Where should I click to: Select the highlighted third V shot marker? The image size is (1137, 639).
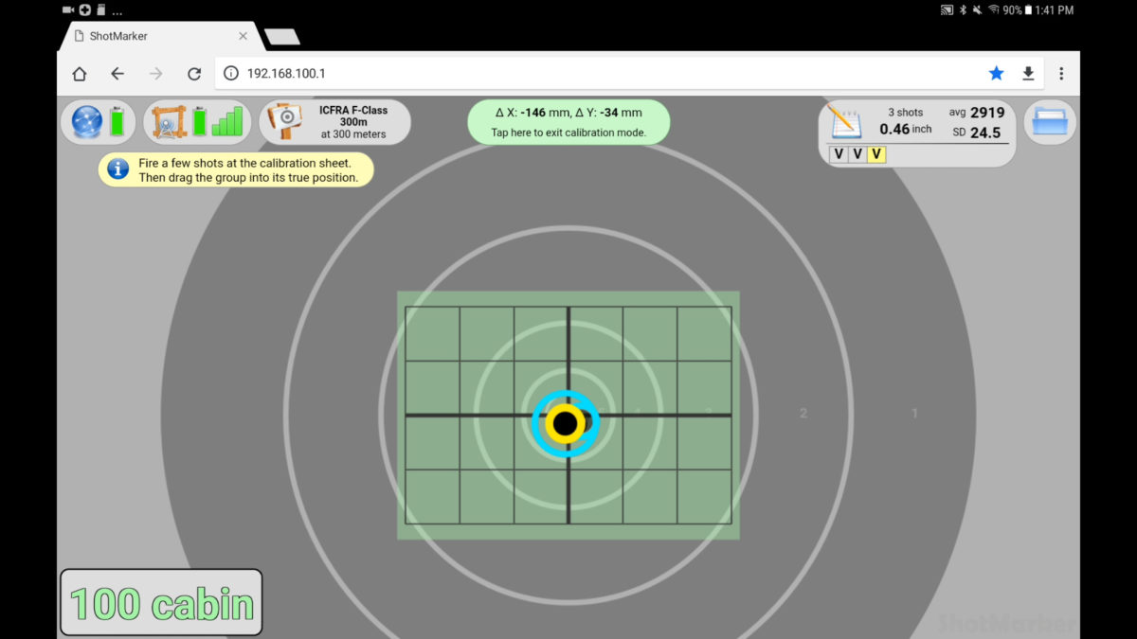tap(877, 154)
